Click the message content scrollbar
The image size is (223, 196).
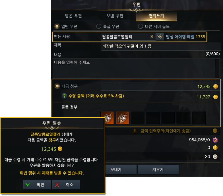click(217, 68)
